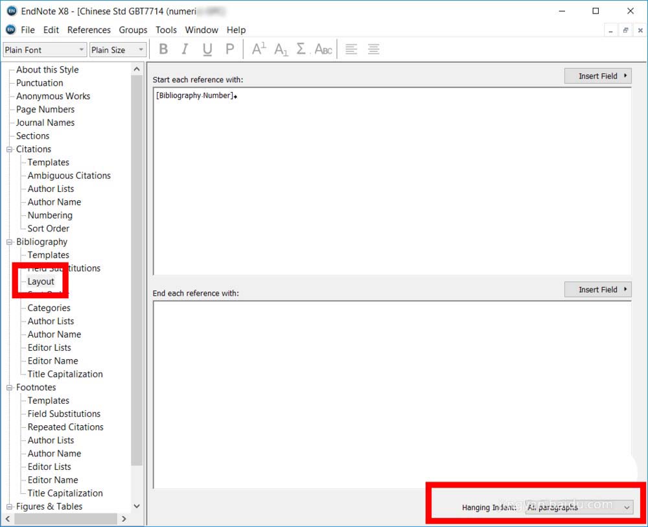
Task: Click EndNote app icon in menu bar
Action: pos(11,30)
